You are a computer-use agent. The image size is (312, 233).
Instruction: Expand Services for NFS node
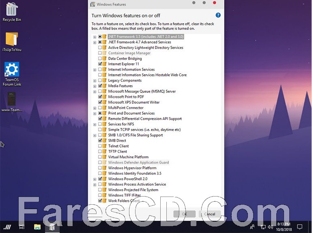point(95,124)
